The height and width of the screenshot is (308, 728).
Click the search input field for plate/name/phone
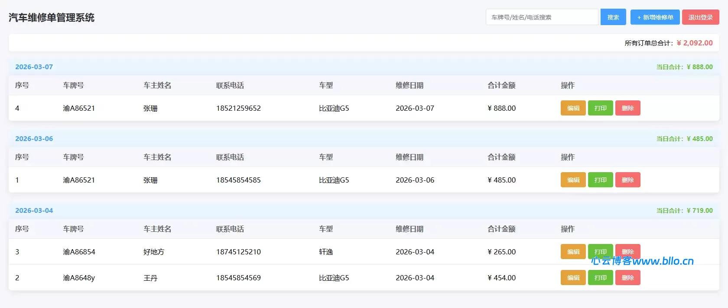tap(542, 17)
